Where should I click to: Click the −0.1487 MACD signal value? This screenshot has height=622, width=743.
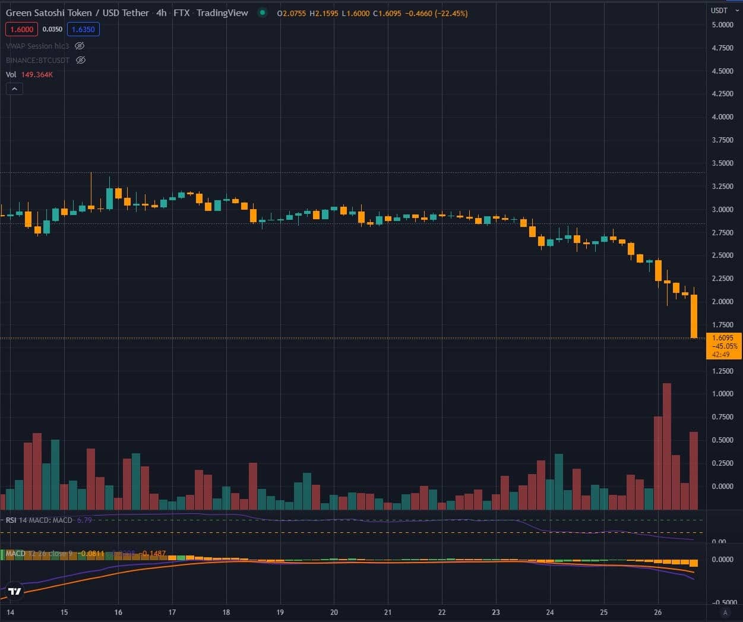(154, 553)
